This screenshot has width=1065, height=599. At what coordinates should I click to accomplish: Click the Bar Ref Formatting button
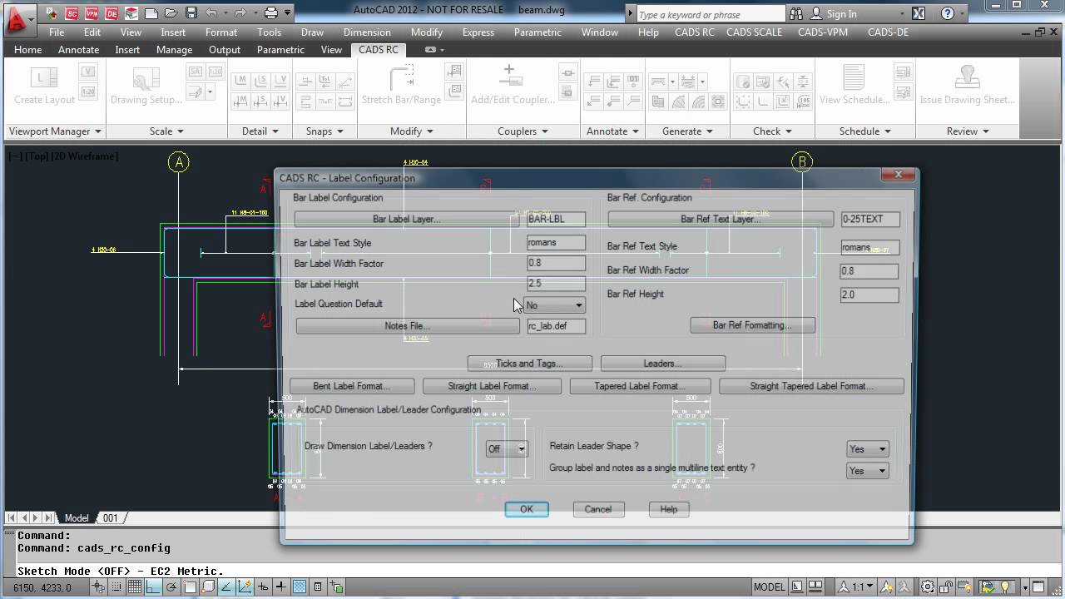752,325
